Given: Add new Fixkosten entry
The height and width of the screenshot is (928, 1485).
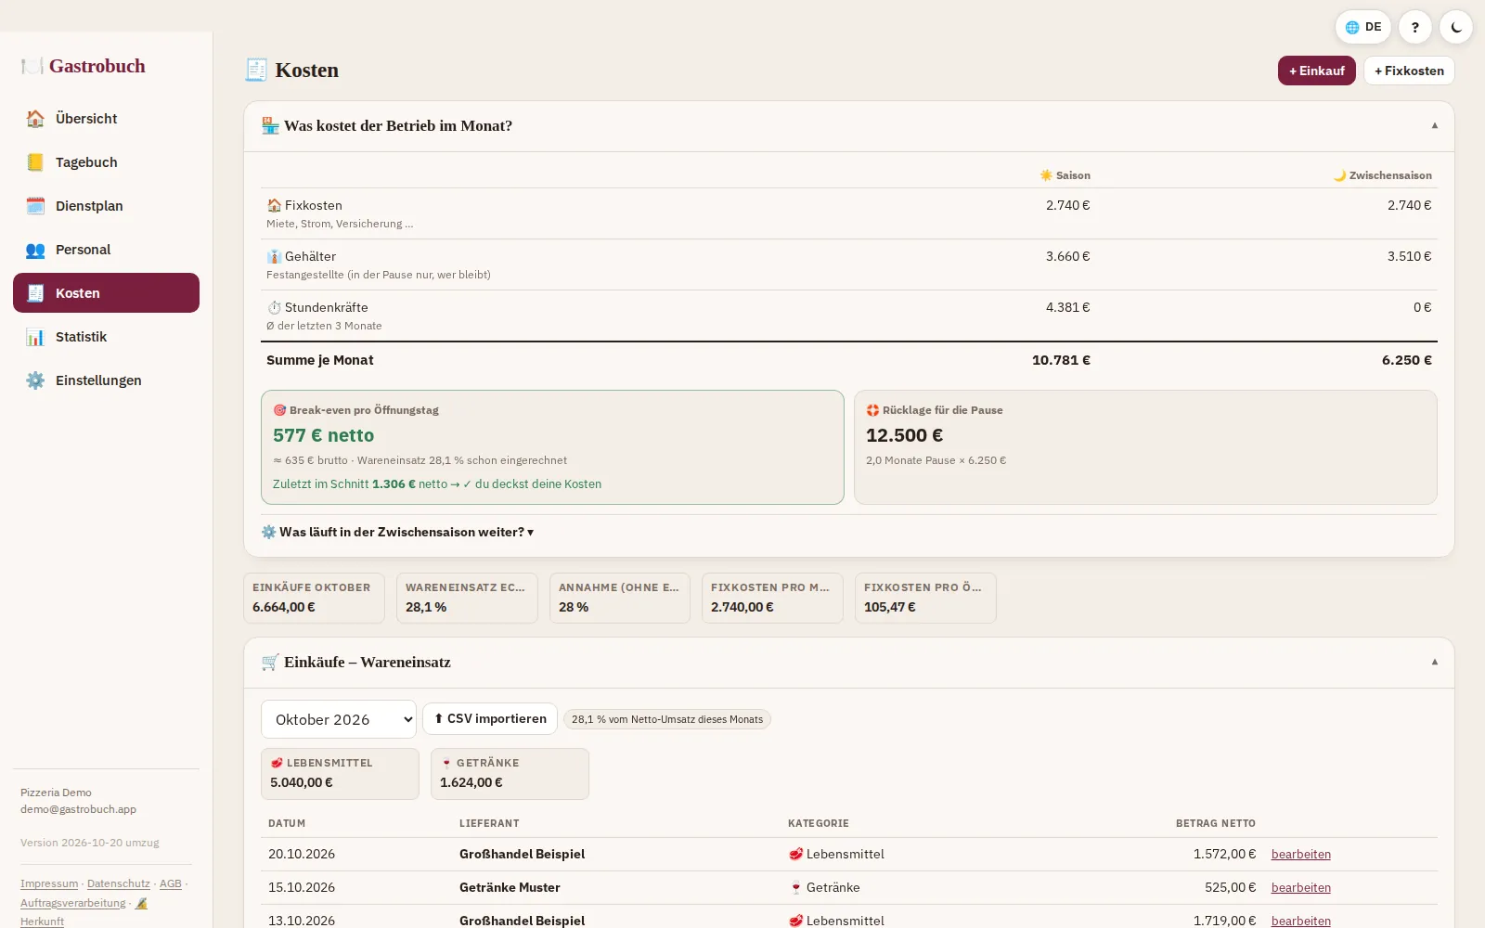Looking at the screenshot, I should pyautogui.click(x=1409, y=71).
